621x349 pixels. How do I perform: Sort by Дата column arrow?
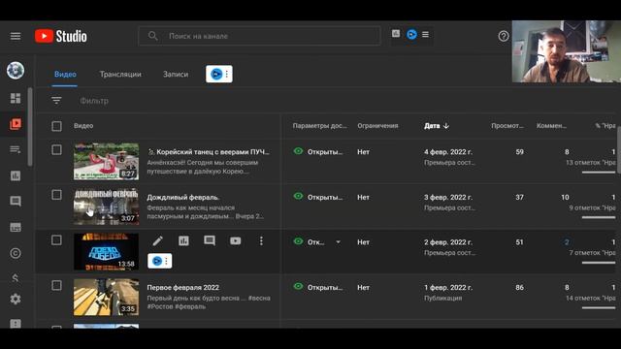click(446, 126)
